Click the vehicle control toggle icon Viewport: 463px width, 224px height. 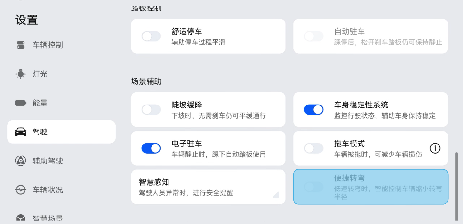(x=21, y=45)
